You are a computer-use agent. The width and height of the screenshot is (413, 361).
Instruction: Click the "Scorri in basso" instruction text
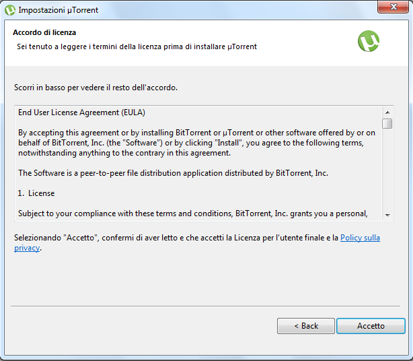tap(96, 88)
